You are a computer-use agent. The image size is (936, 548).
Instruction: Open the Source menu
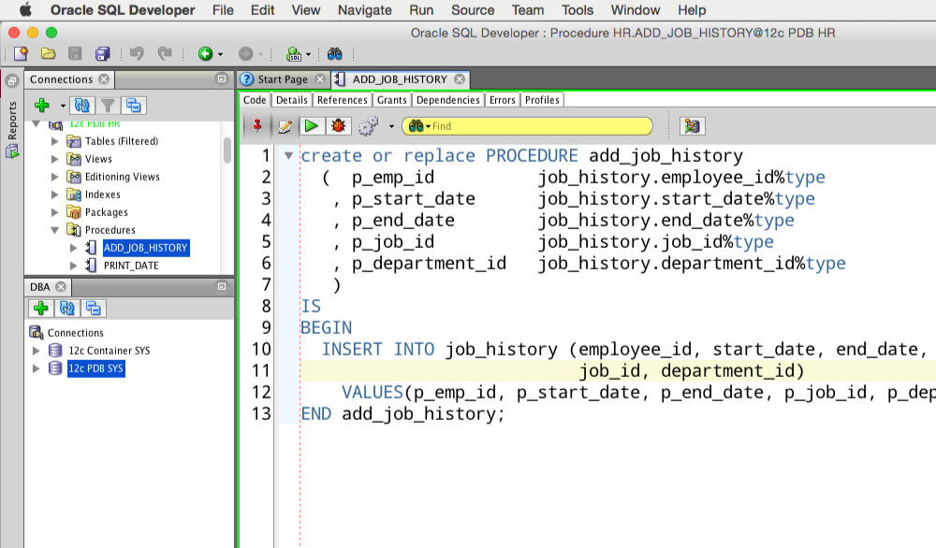[472, 10]
